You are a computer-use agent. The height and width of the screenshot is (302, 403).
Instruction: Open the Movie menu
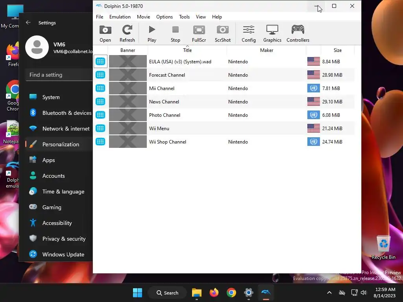coord(143,17)
